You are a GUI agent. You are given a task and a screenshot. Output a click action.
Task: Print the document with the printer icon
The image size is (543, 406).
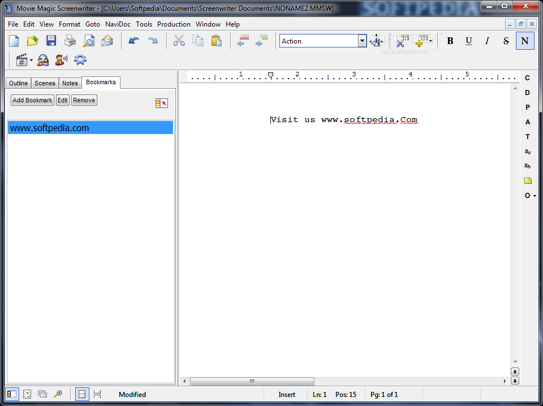[70, 41]
